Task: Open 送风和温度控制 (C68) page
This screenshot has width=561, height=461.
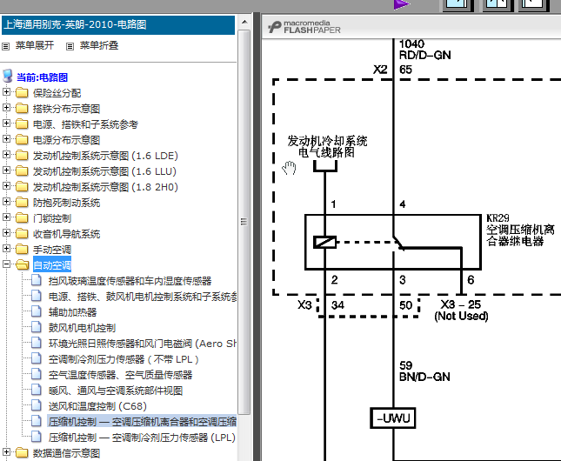Action: (97, 406)
